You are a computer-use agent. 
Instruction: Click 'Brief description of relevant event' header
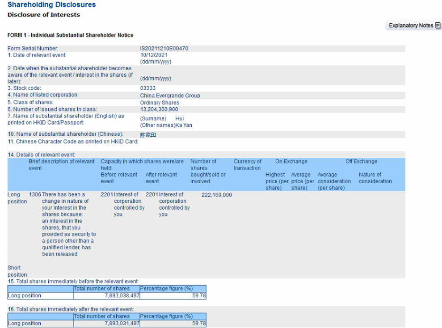62,164
